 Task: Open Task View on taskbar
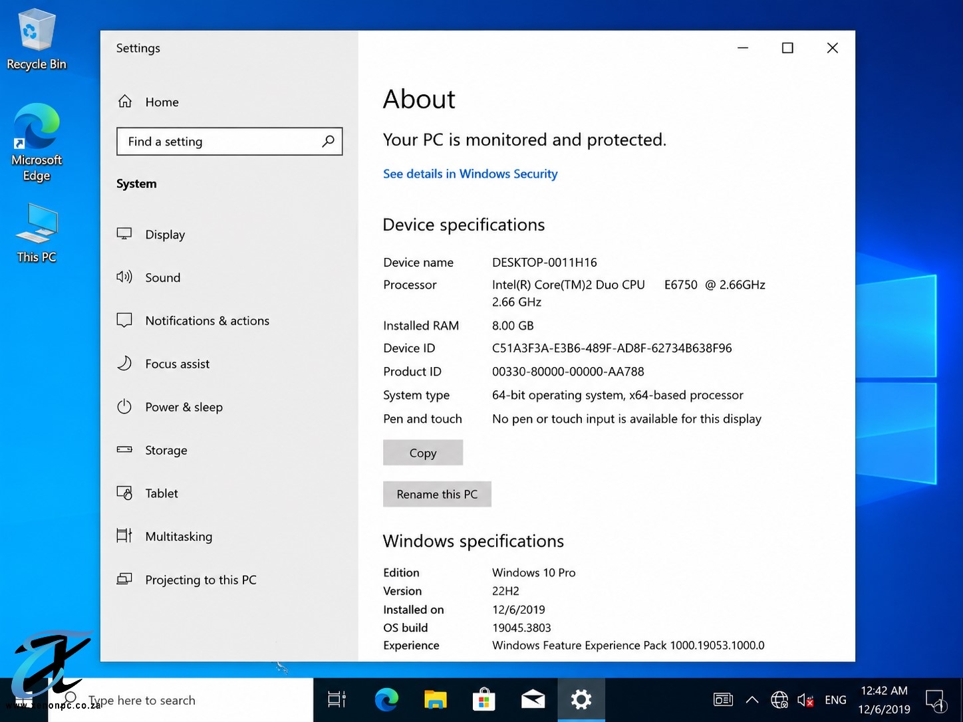click(337, 699)
